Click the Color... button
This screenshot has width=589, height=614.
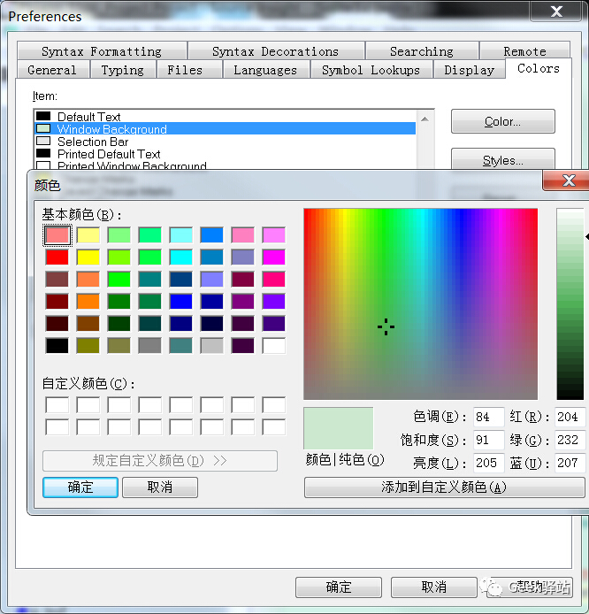503,121
